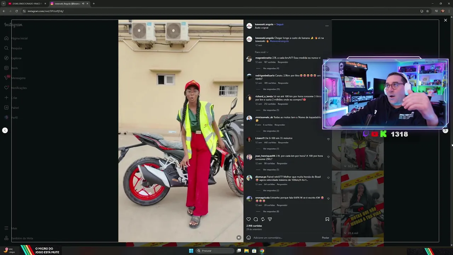Open Google Chrome from the taskbar
The width and height of the screenshot is (453, 255).
click(x=262, y=251)
